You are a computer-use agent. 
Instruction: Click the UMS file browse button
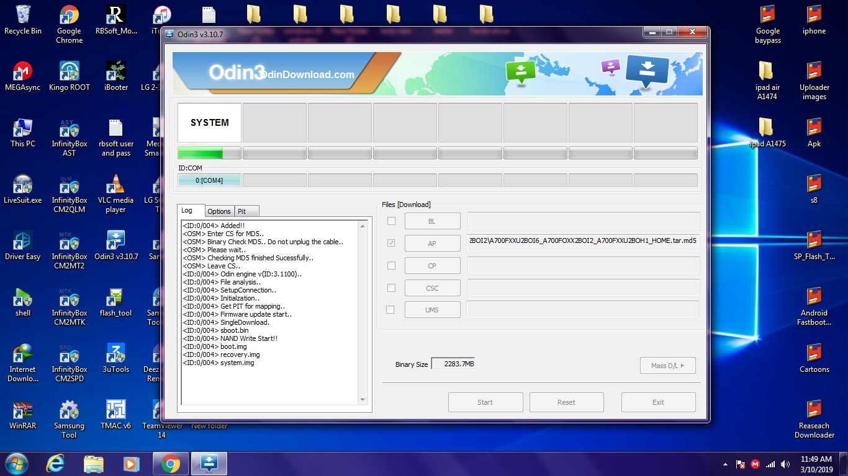point(432,310)
